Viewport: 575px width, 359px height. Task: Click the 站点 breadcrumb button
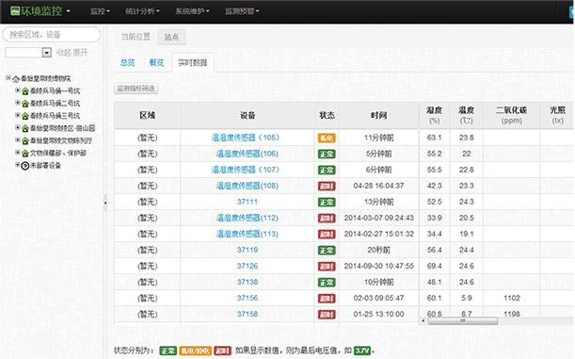pyautogui.click(x=171, y=37)
